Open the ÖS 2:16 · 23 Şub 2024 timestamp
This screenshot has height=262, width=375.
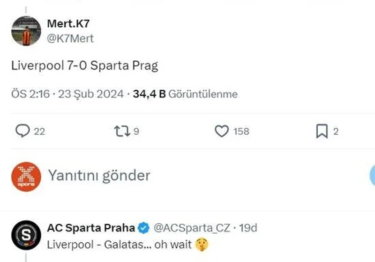point(67,94)
